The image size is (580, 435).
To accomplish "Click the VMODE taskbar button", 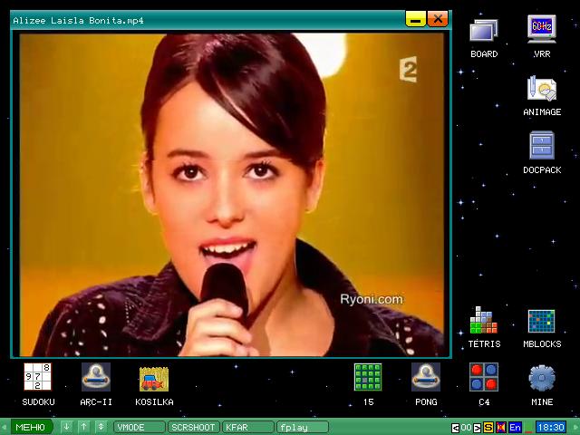I will [140, 427].
